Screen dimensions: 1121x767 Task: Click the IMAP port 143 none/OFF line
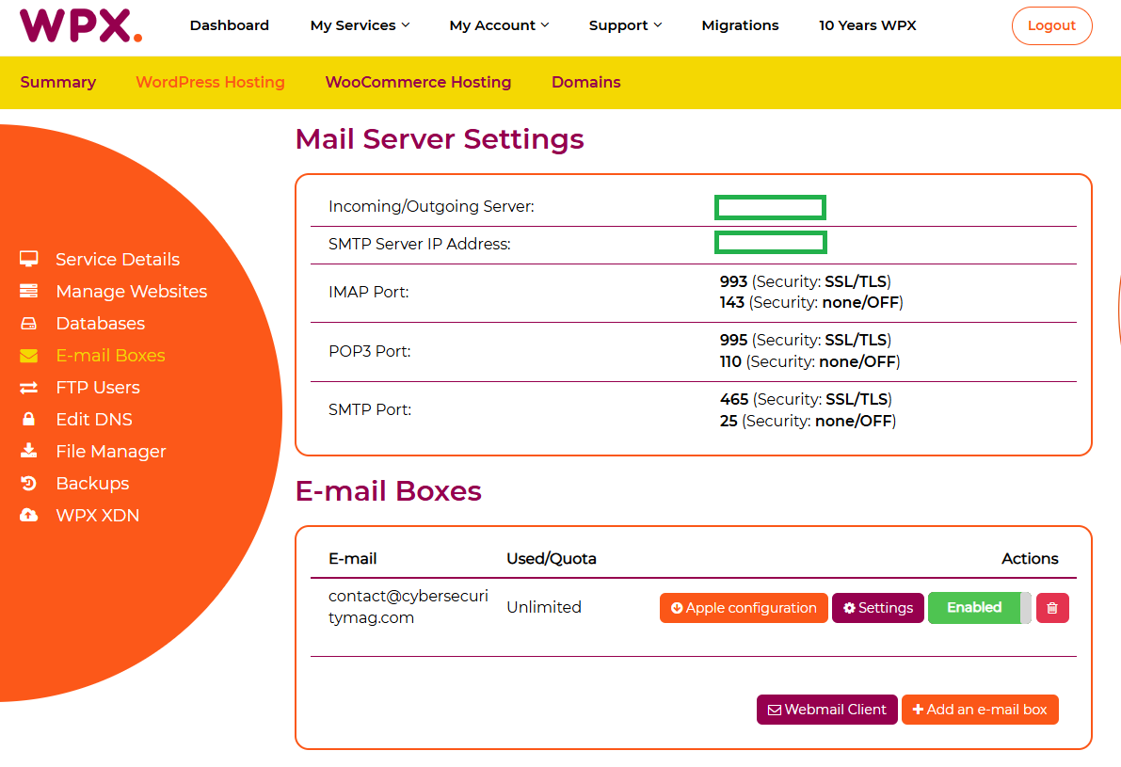tap(810, 302)
